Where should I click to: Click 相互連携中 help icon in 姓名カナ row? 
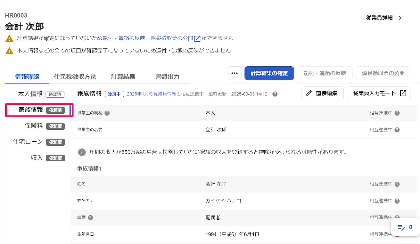[397, 201]
